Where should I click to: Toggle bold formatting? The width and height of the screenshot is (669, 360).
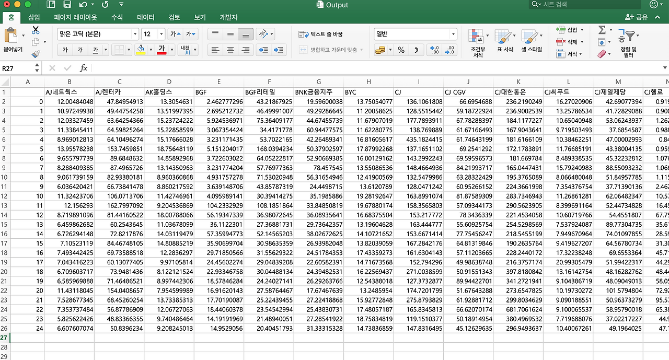[65, 50]
